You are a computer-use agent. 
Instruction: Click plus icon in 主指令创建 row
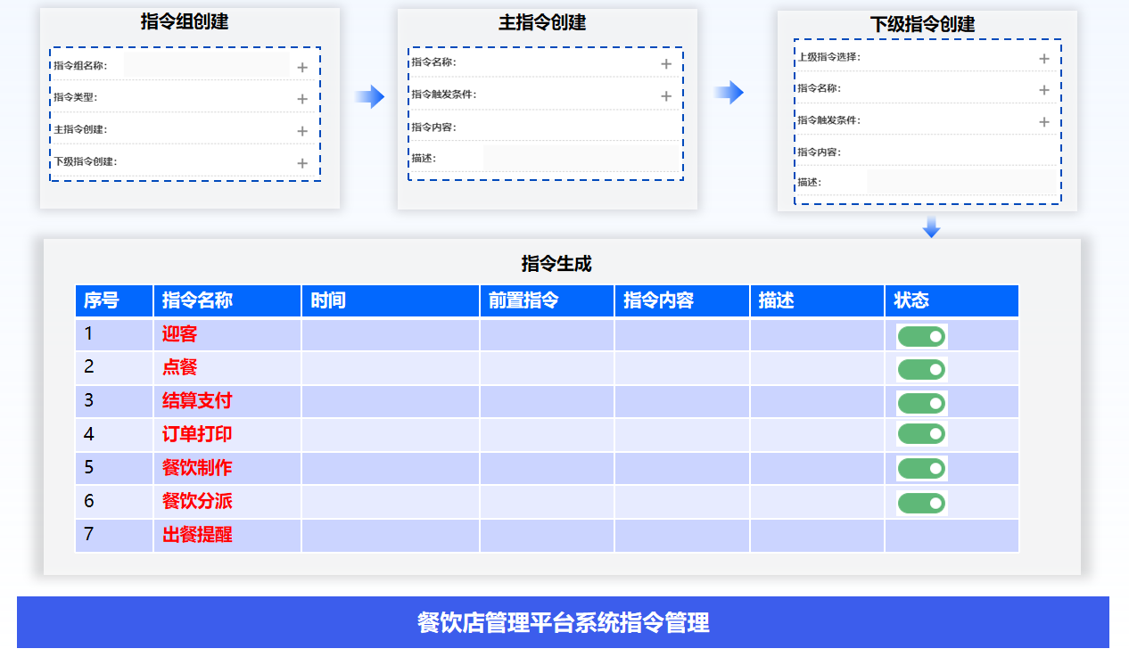pos(302,131)
